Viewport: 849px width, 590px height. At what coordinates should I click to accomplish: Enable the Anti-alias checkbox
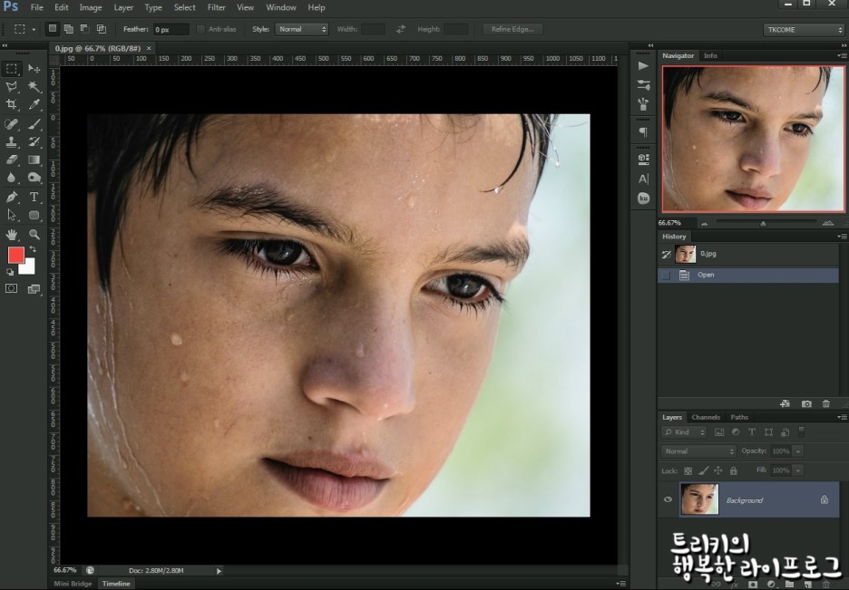pos(200,29)
